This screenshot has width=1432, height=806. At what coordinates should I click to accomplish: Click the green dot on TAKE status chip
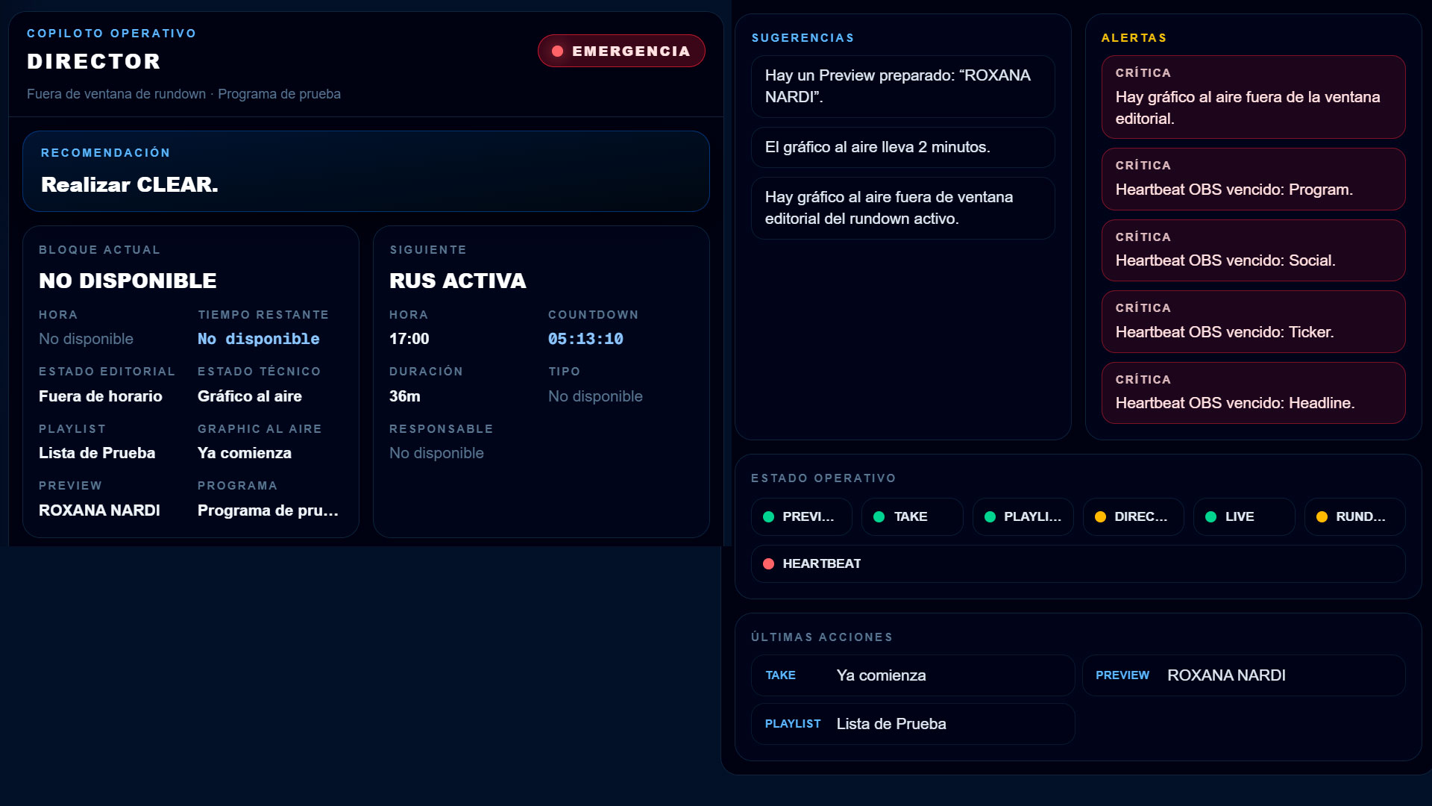[879, 516]
